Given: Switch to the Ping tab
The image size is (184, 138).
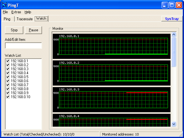Looking at the screenshot, I should pyautogui.click(x=7, y=19).
